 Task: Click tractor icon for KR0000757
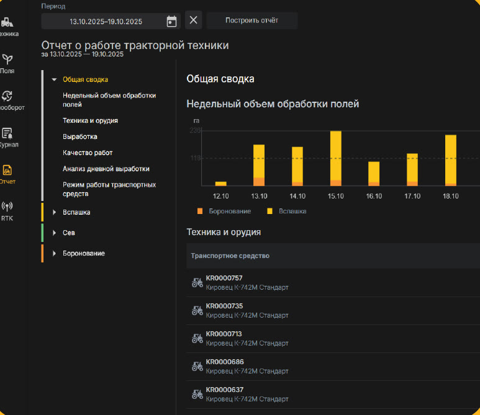[197, 283]
